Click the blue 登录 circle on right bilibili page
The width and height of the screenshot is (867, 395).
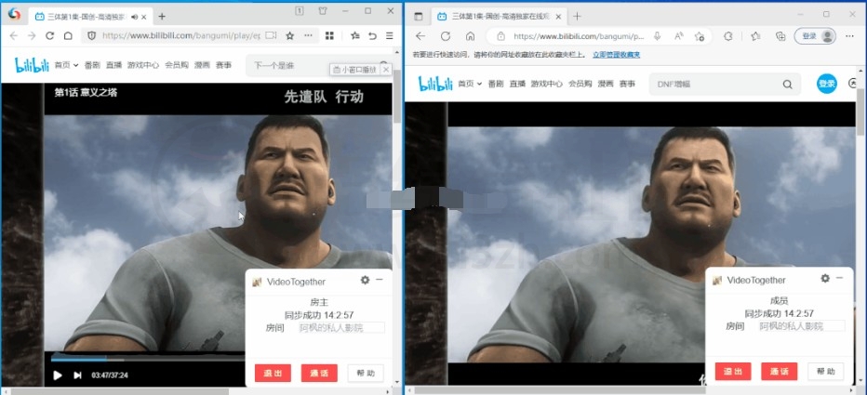point(827,84)
